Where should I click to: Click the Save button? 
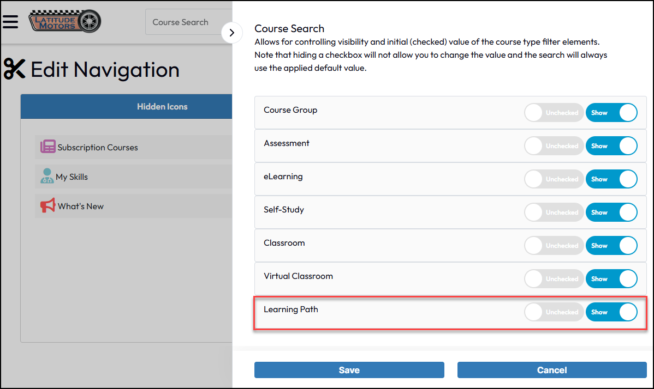pos(349,370)
